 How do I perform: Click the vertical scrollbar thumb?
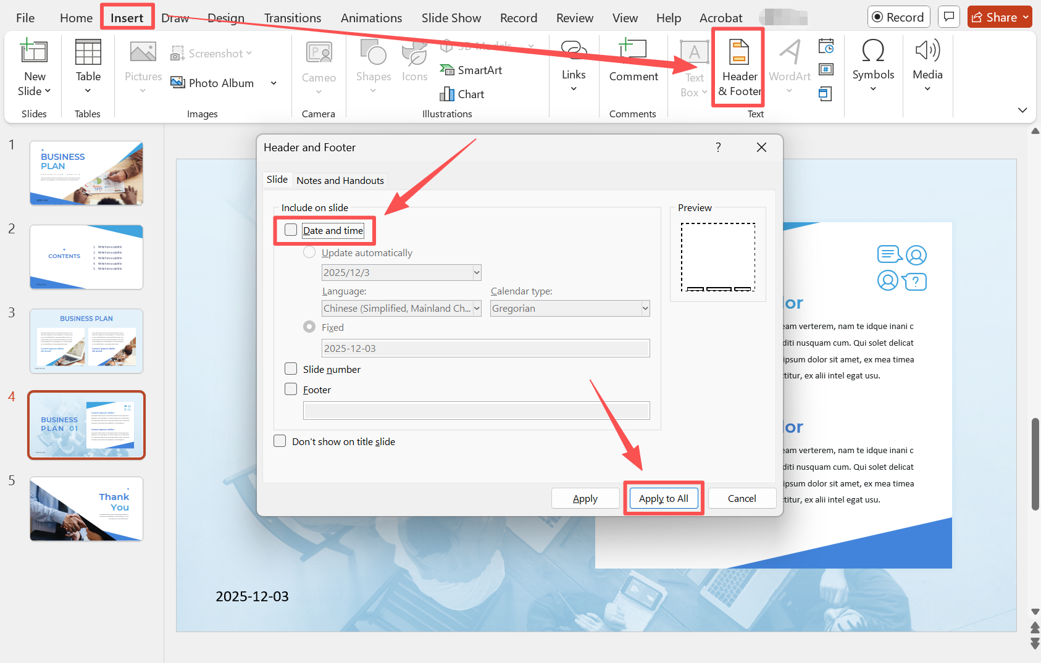point(1035,464)
